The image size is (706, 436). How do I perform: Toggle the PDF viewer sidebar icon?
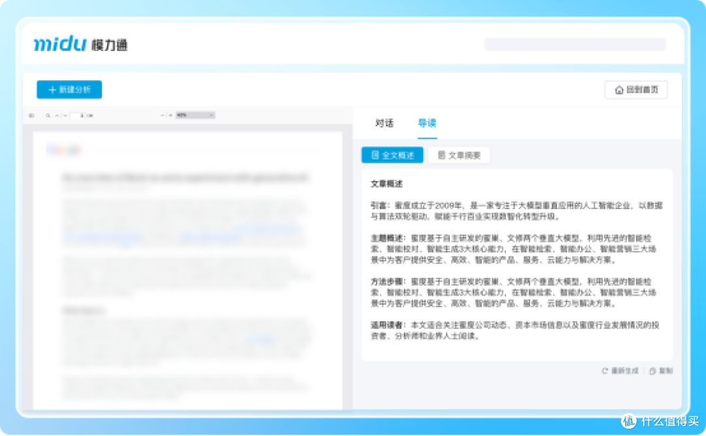pyautogui.click(x=31, y=116)
